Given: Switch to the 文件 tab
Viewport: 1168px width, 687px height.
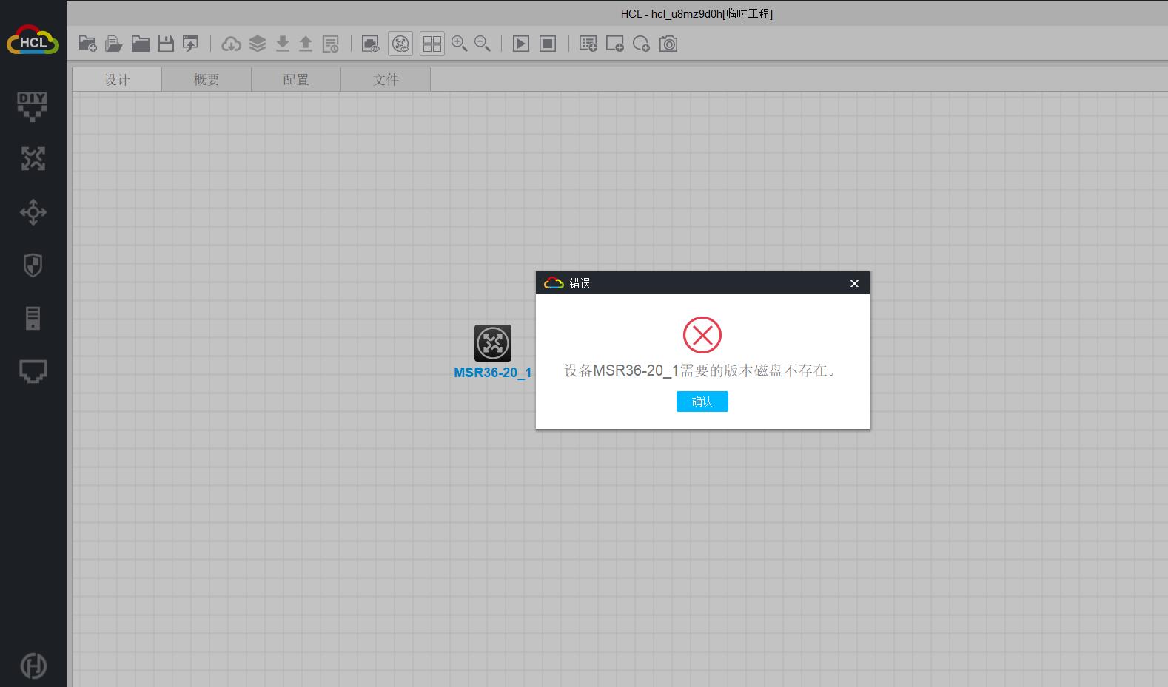Looking at the screenshot, I should click(386, 79).
